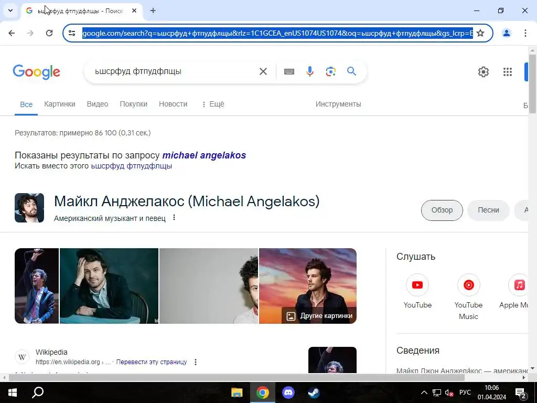Open the Wikipedia result source
Image resolution: width=537 pixels, height=403 pixels.
click(51, 352)
